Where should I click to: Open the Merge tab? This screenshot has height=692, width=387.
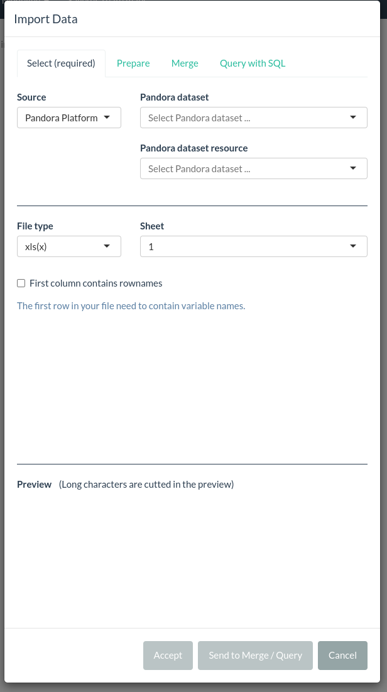tap(185, 63)
